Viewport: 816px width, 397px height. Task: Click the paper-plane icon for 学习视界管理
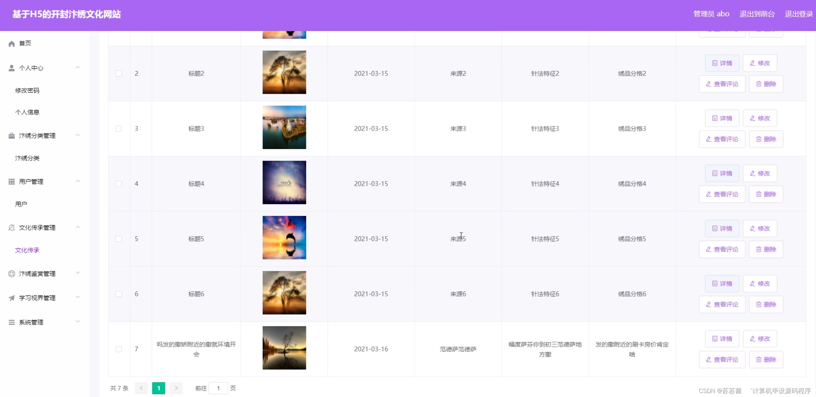point(11,297)
